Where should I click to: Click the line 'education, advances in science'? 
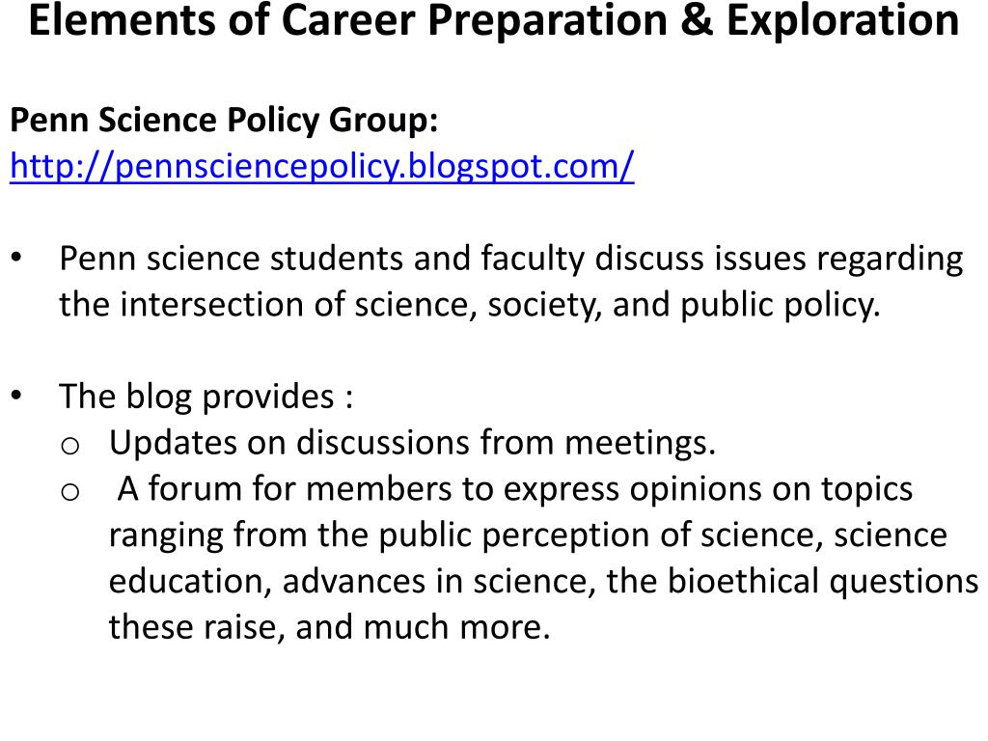click(x=543, y=582)
